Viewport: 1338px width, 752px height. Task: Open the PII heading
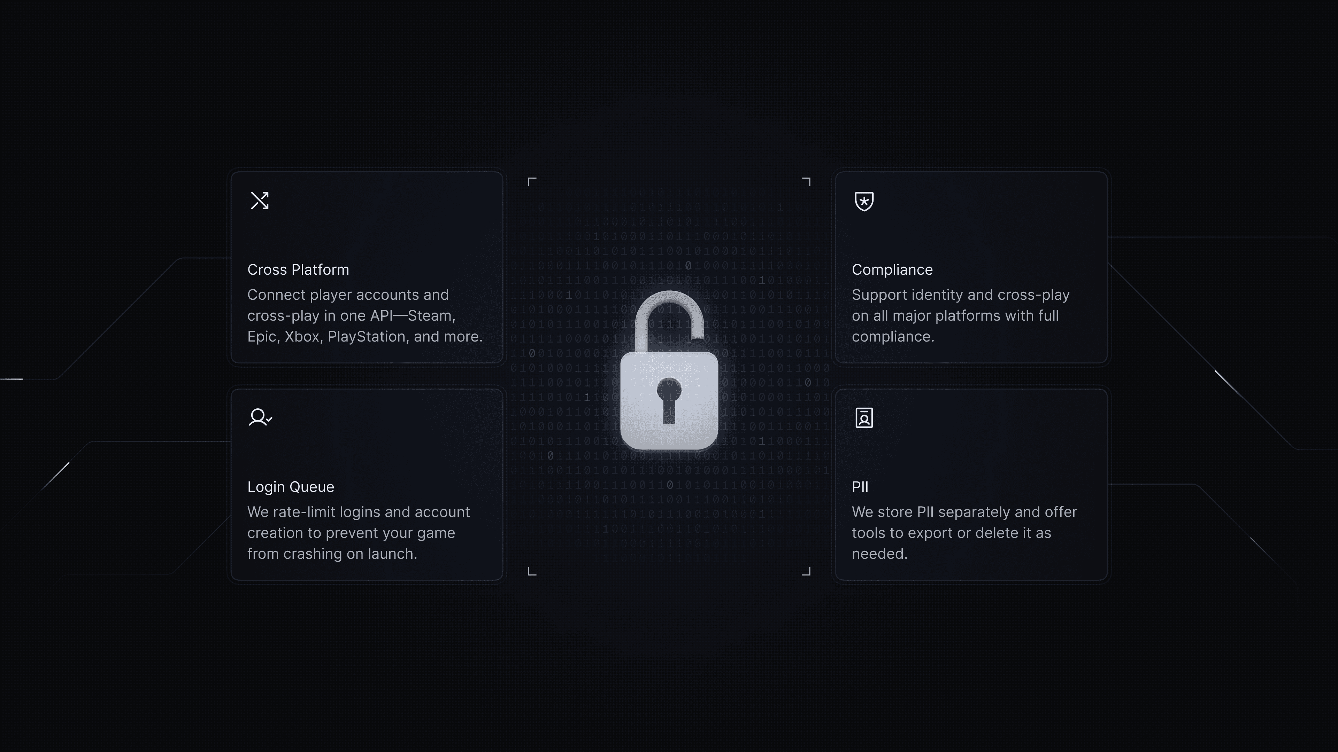860,487
